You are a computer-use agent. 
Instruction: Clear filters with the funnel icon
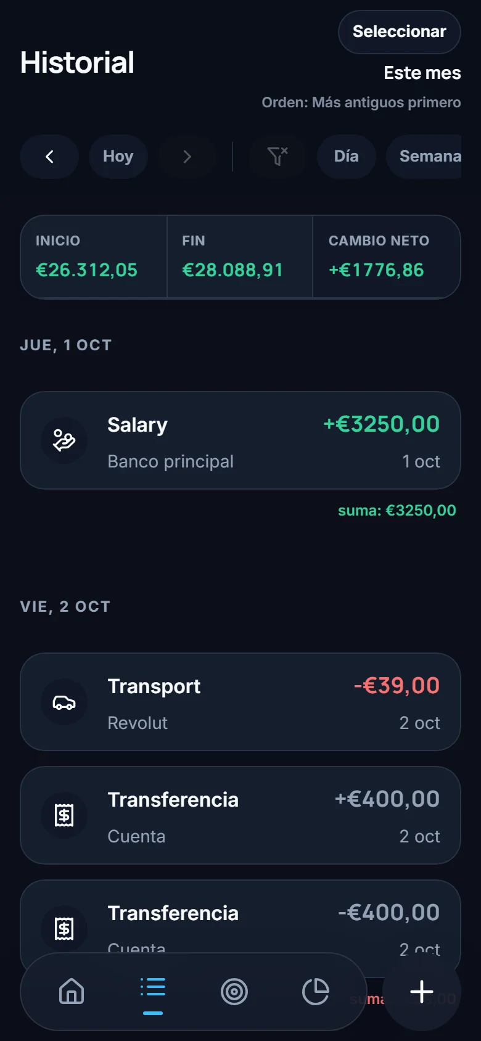(277, 157)
